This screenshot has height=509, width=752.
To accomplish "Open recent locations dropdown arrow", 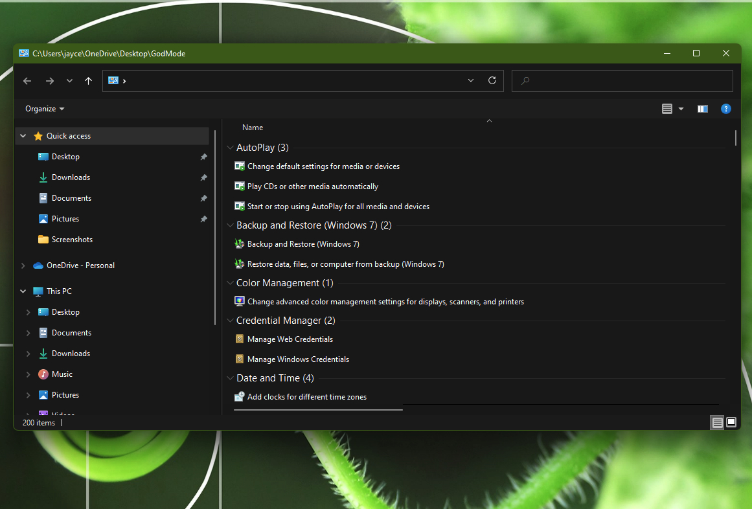I will [x=69, y=81].
